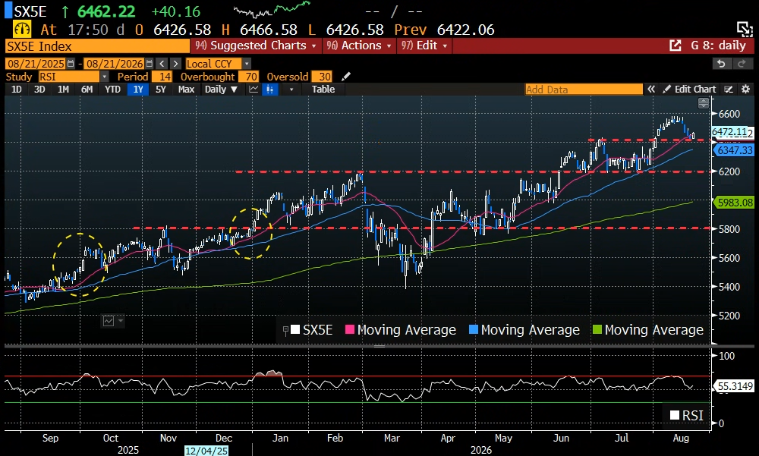
Task: Collapse toolbar with double-chevron icon
Action: pyautogui.click(x=651, y=89)
